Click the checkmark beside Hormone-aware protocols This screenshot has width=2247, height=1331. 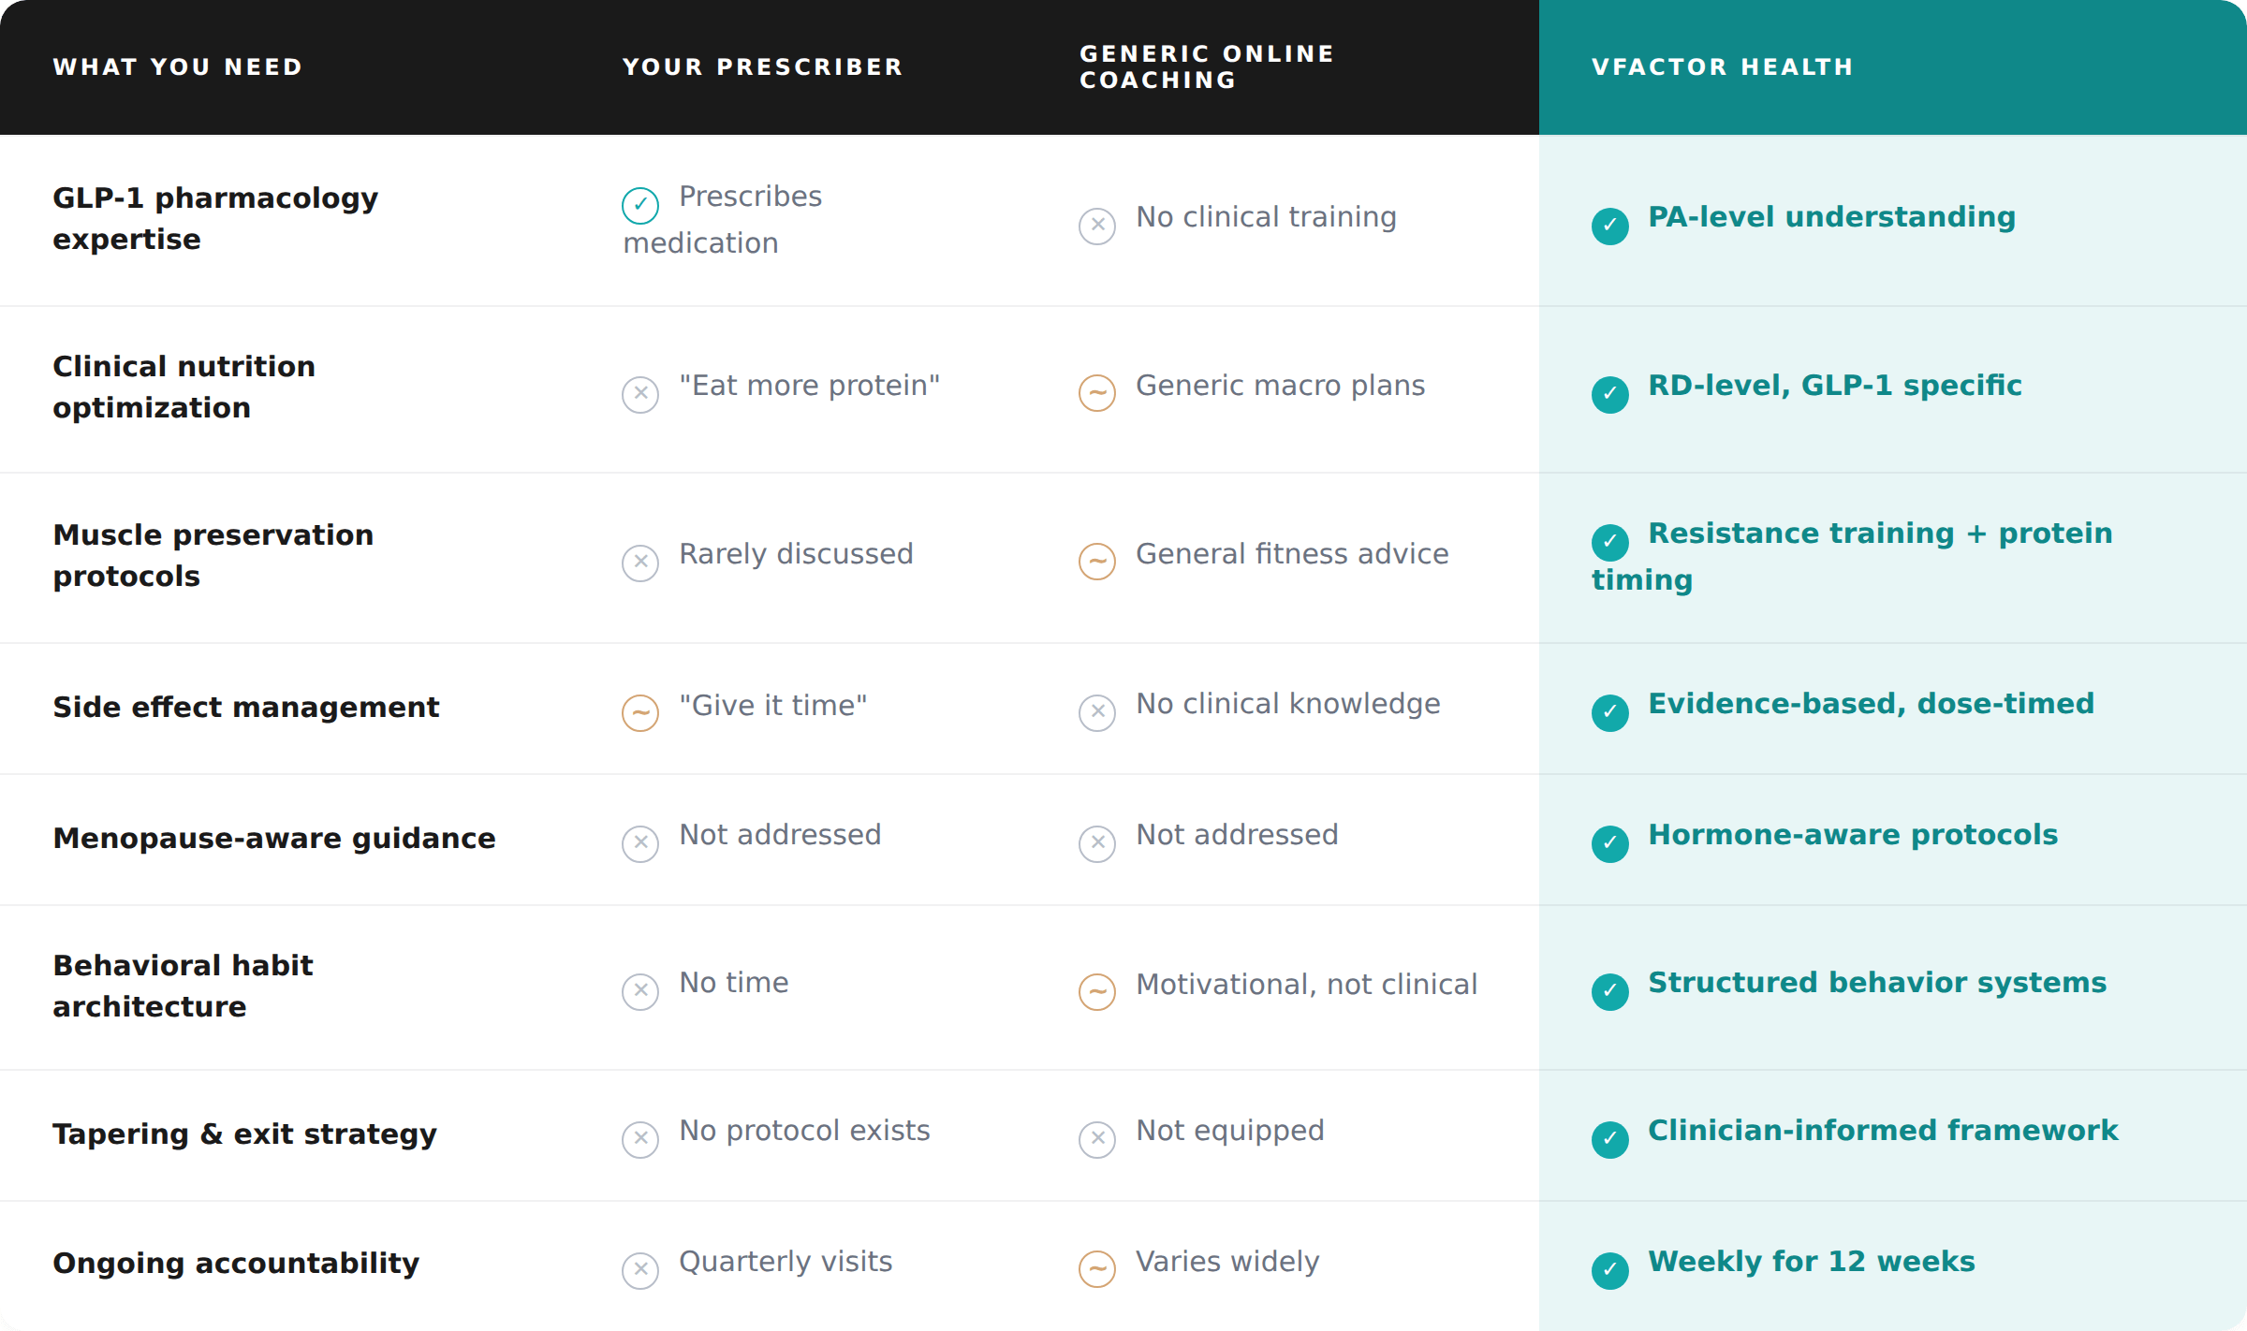tap(1609, 843)
